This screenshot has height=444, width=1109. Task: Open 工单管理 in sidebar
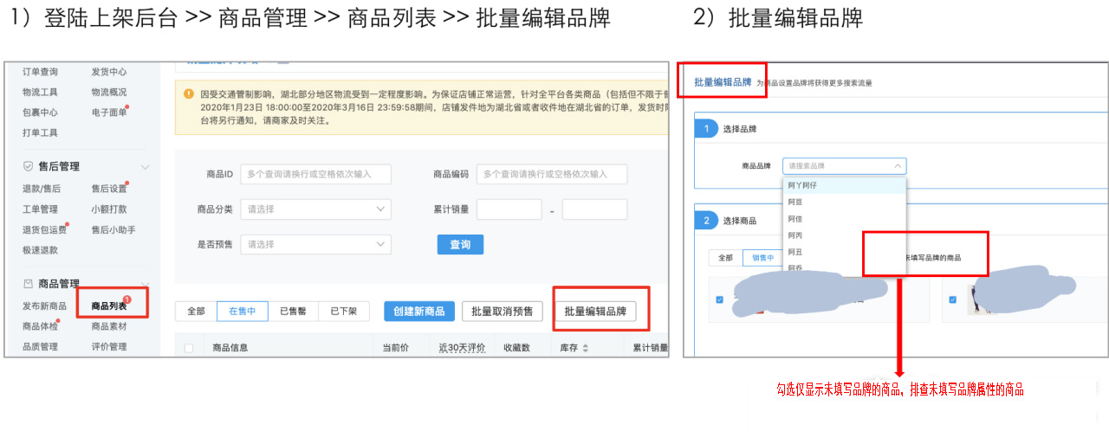click(x=40, y=209)
